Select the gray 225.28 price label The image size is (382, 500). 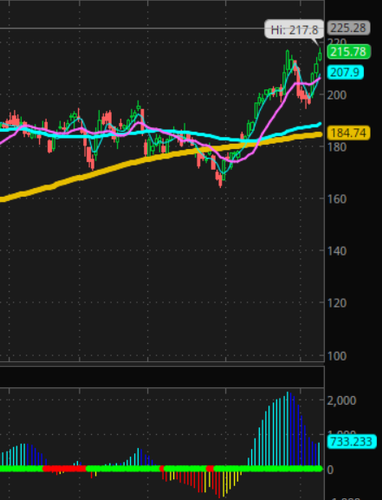pos(348,28)
